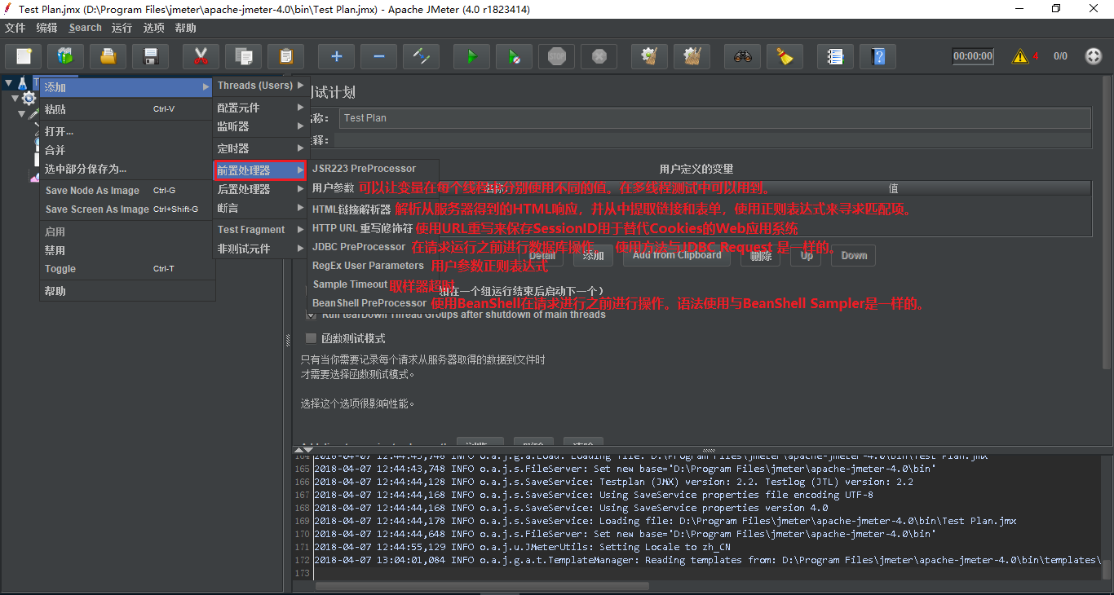Select Save Node As Image
This screenshot has height=595, width=1114.
[x=126, y=191]
